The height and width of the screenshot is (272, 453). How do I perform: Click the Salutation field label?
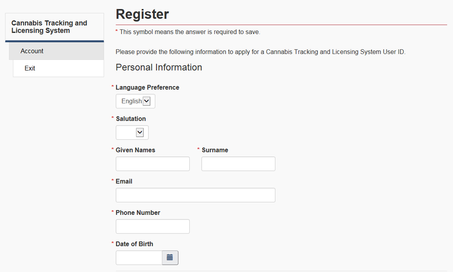[x=131, y=119]
